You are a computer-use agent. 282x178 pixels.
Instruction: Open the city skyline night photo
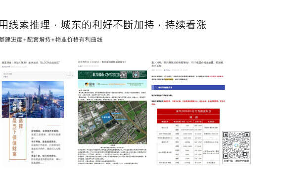pos(33,99)
